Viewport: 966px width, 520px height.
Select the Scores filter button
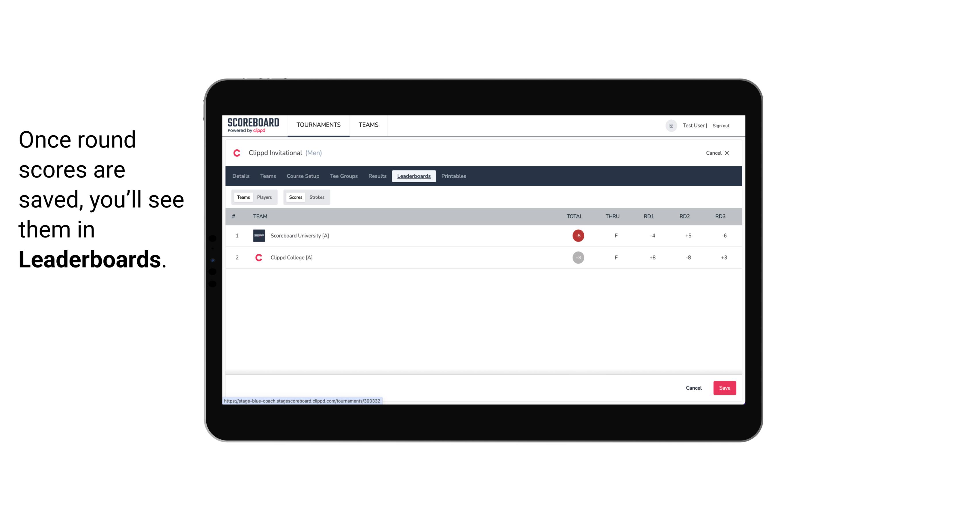coord(295,197)
